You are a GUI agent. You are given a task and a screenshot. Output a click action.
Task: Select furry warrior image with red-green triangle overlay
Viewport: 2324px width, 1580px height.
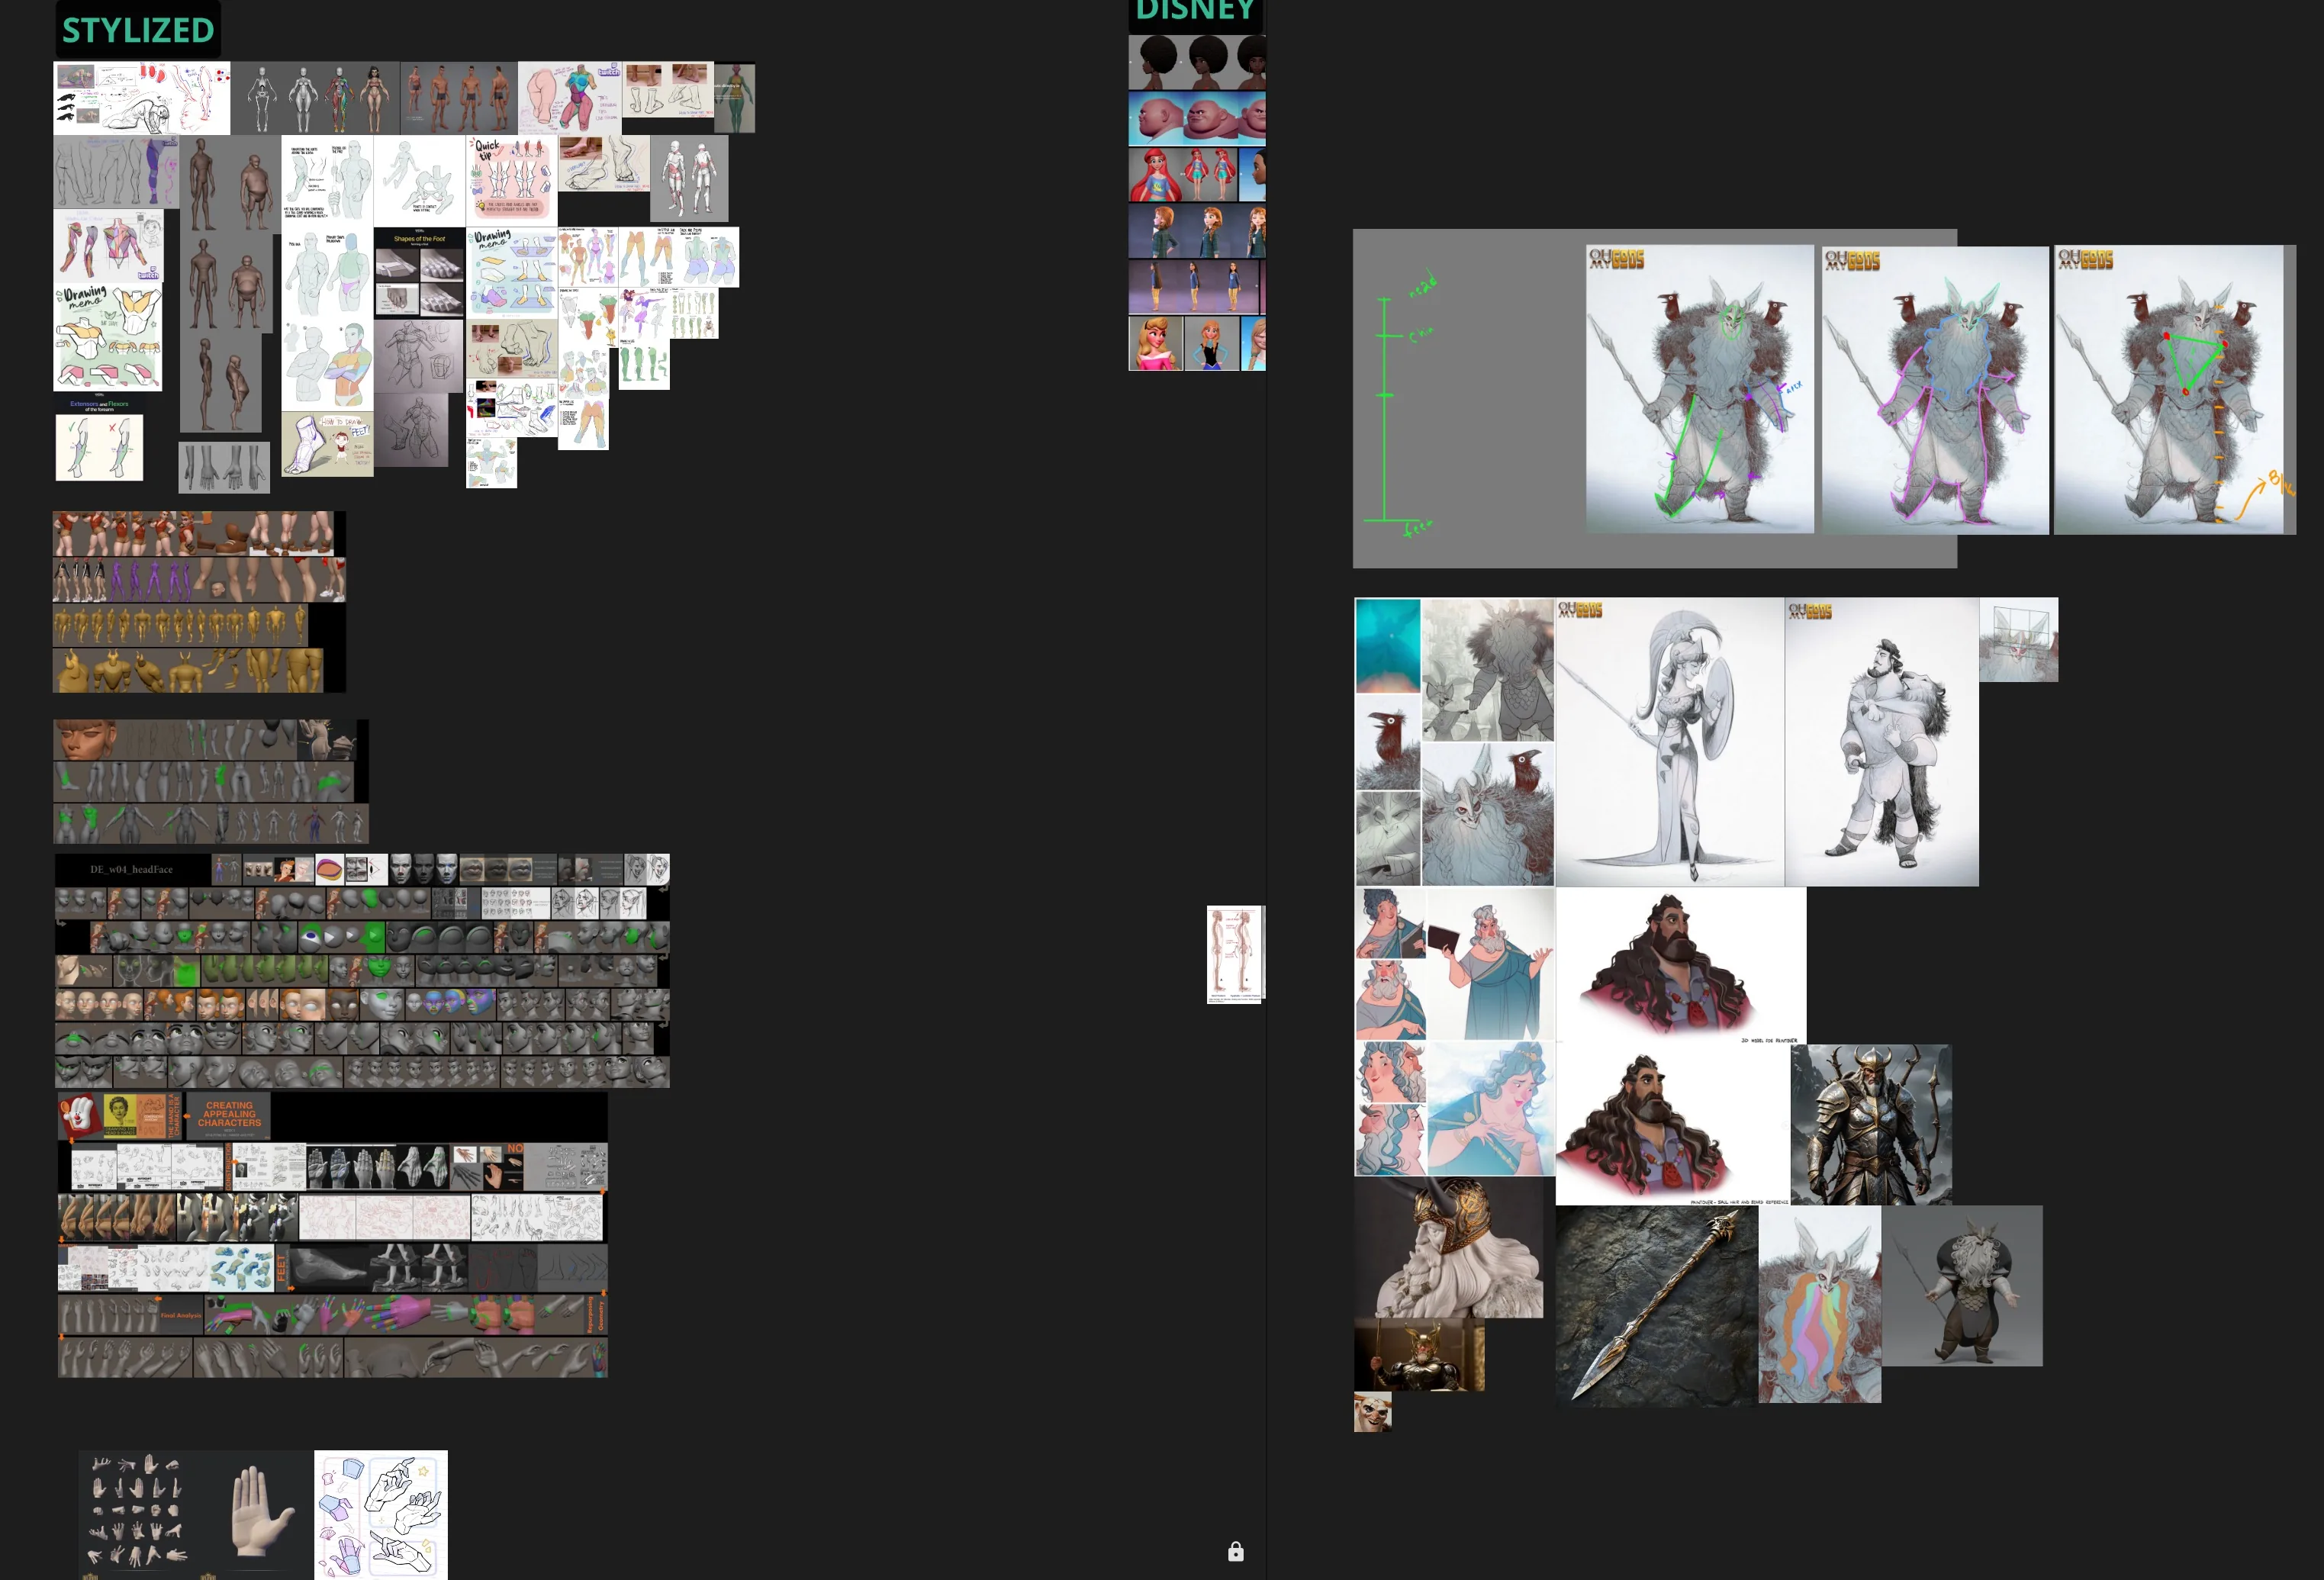(x=2169, y=390)
